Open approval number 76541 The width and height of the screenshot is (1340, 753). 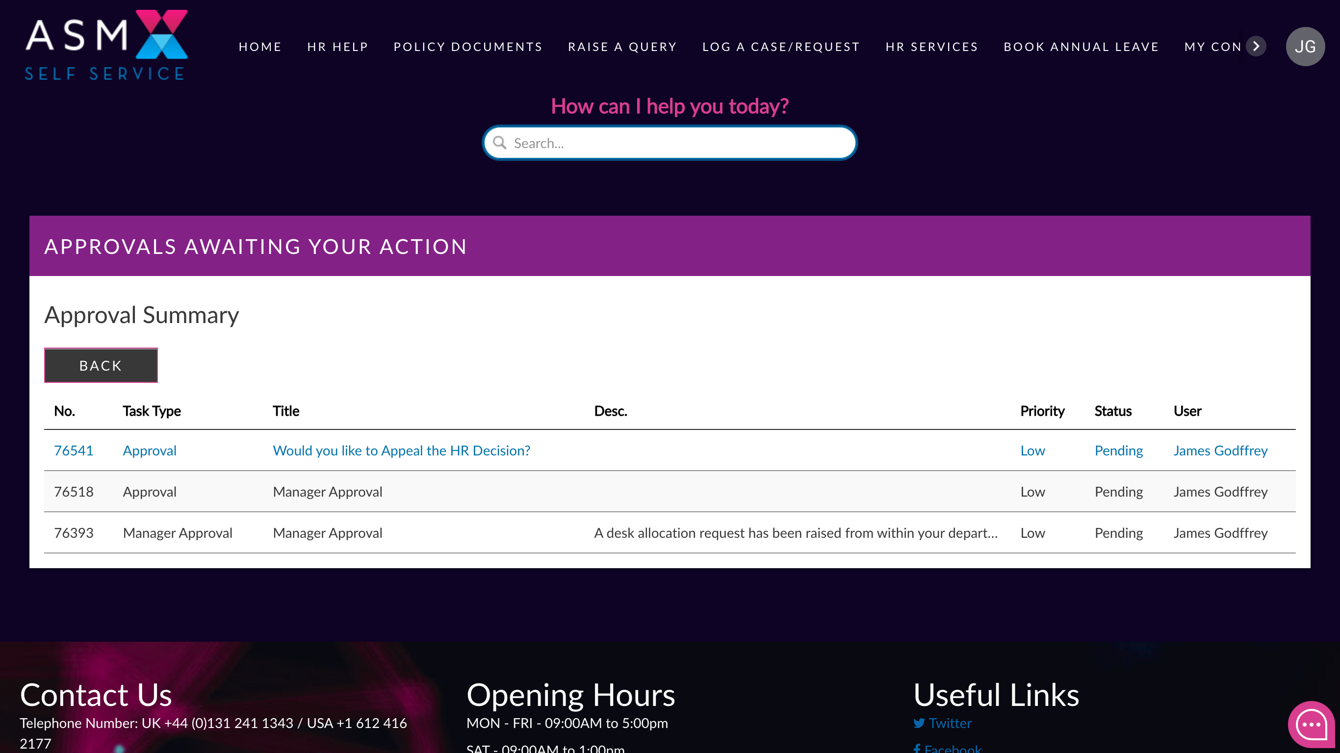[74, 451]
